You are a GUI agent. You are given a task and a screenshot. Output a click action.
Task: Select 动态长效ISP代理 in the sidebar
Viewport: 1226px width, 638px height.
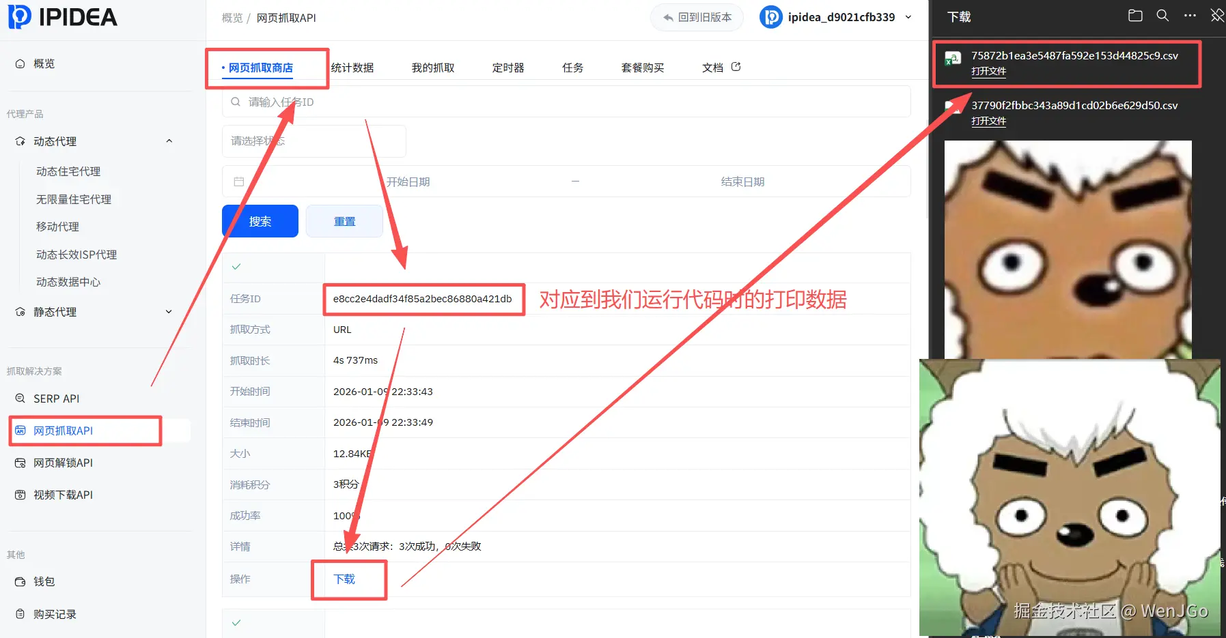pos(76,255)
